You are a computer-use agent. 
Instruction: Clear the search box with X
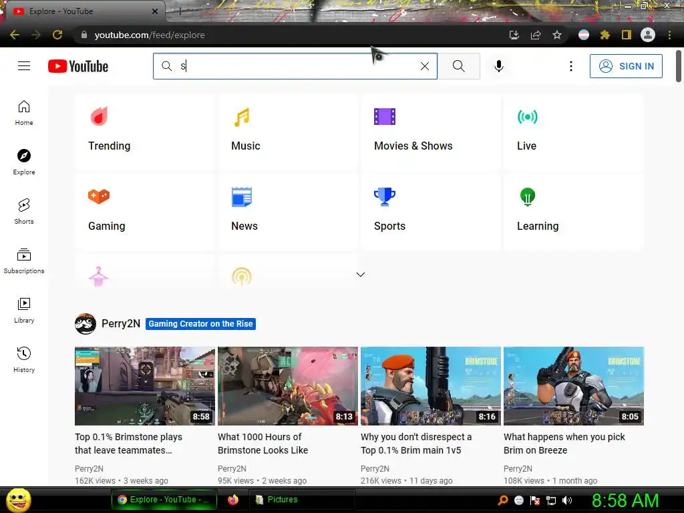coord(424,66)
